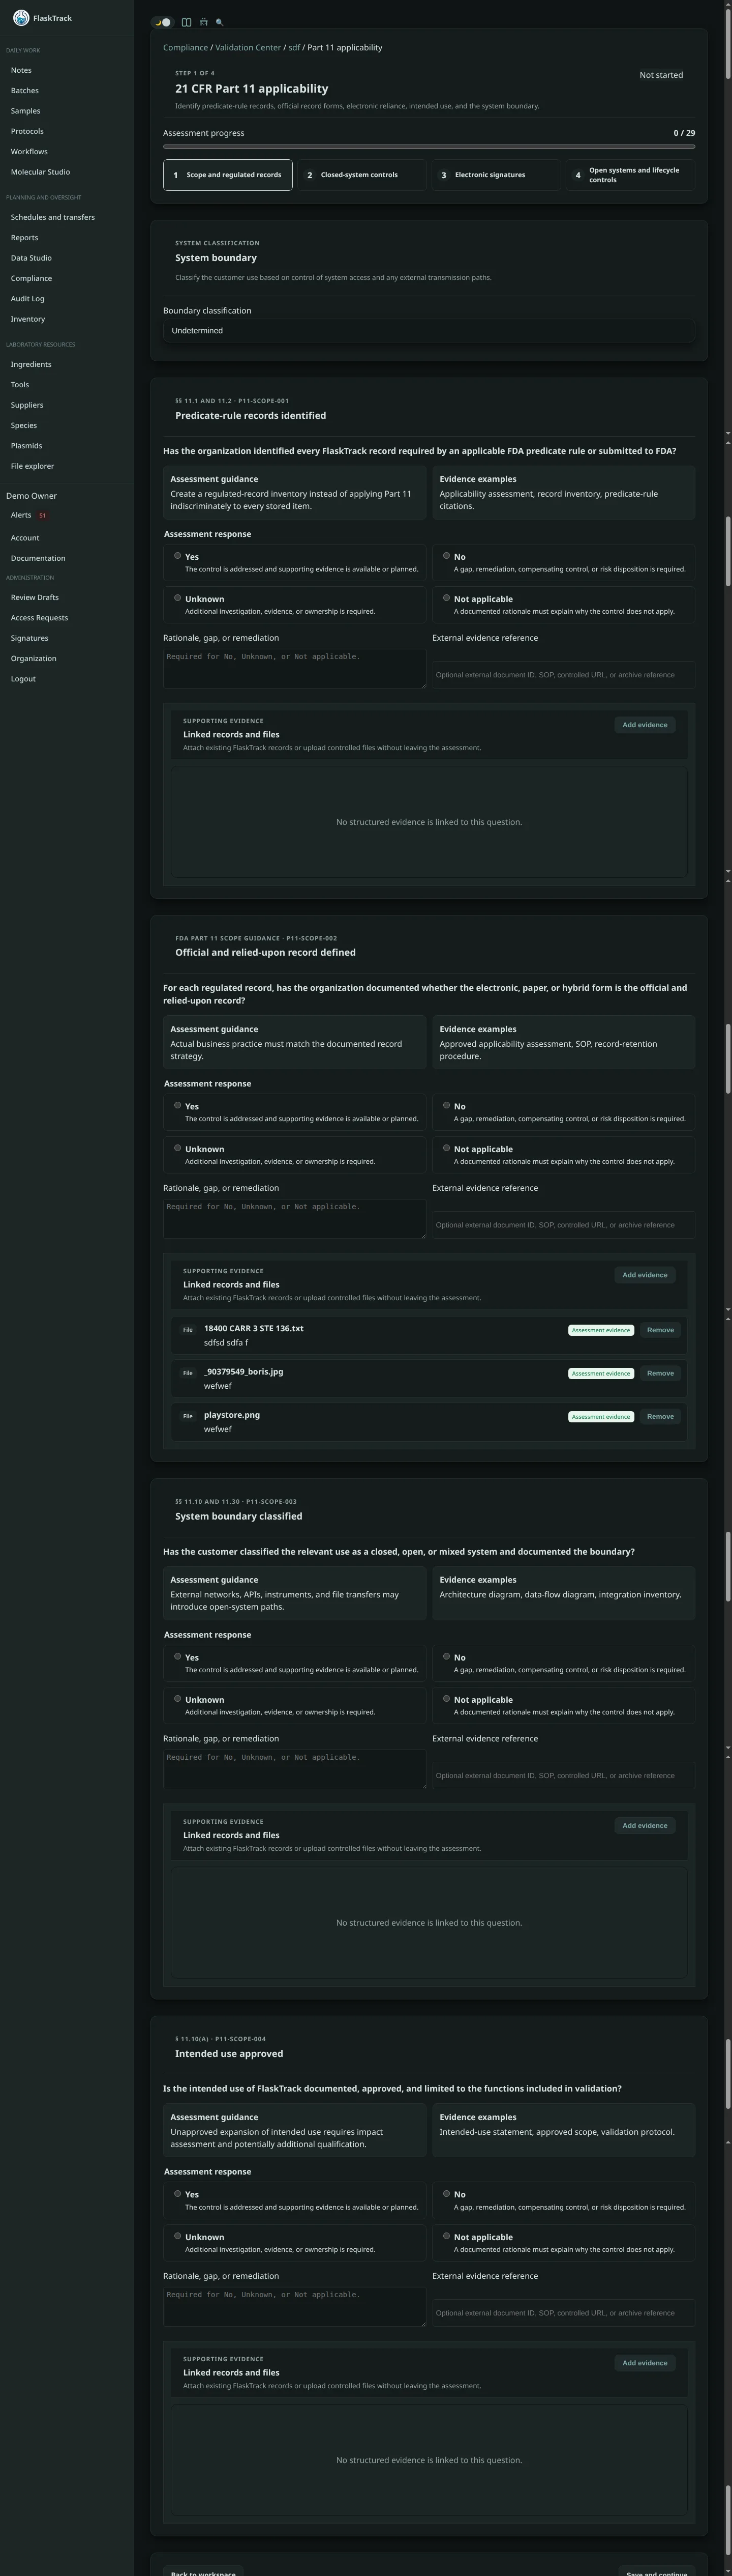Toggle the dark mode moon switch
Viewport: 732px width, 2576px height.
(x=163, y=22)
